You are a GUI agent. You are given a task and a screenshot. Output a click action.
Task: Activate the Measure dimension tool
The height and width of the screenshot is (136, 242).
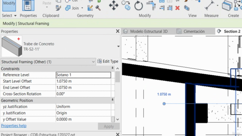click(209, 5)
